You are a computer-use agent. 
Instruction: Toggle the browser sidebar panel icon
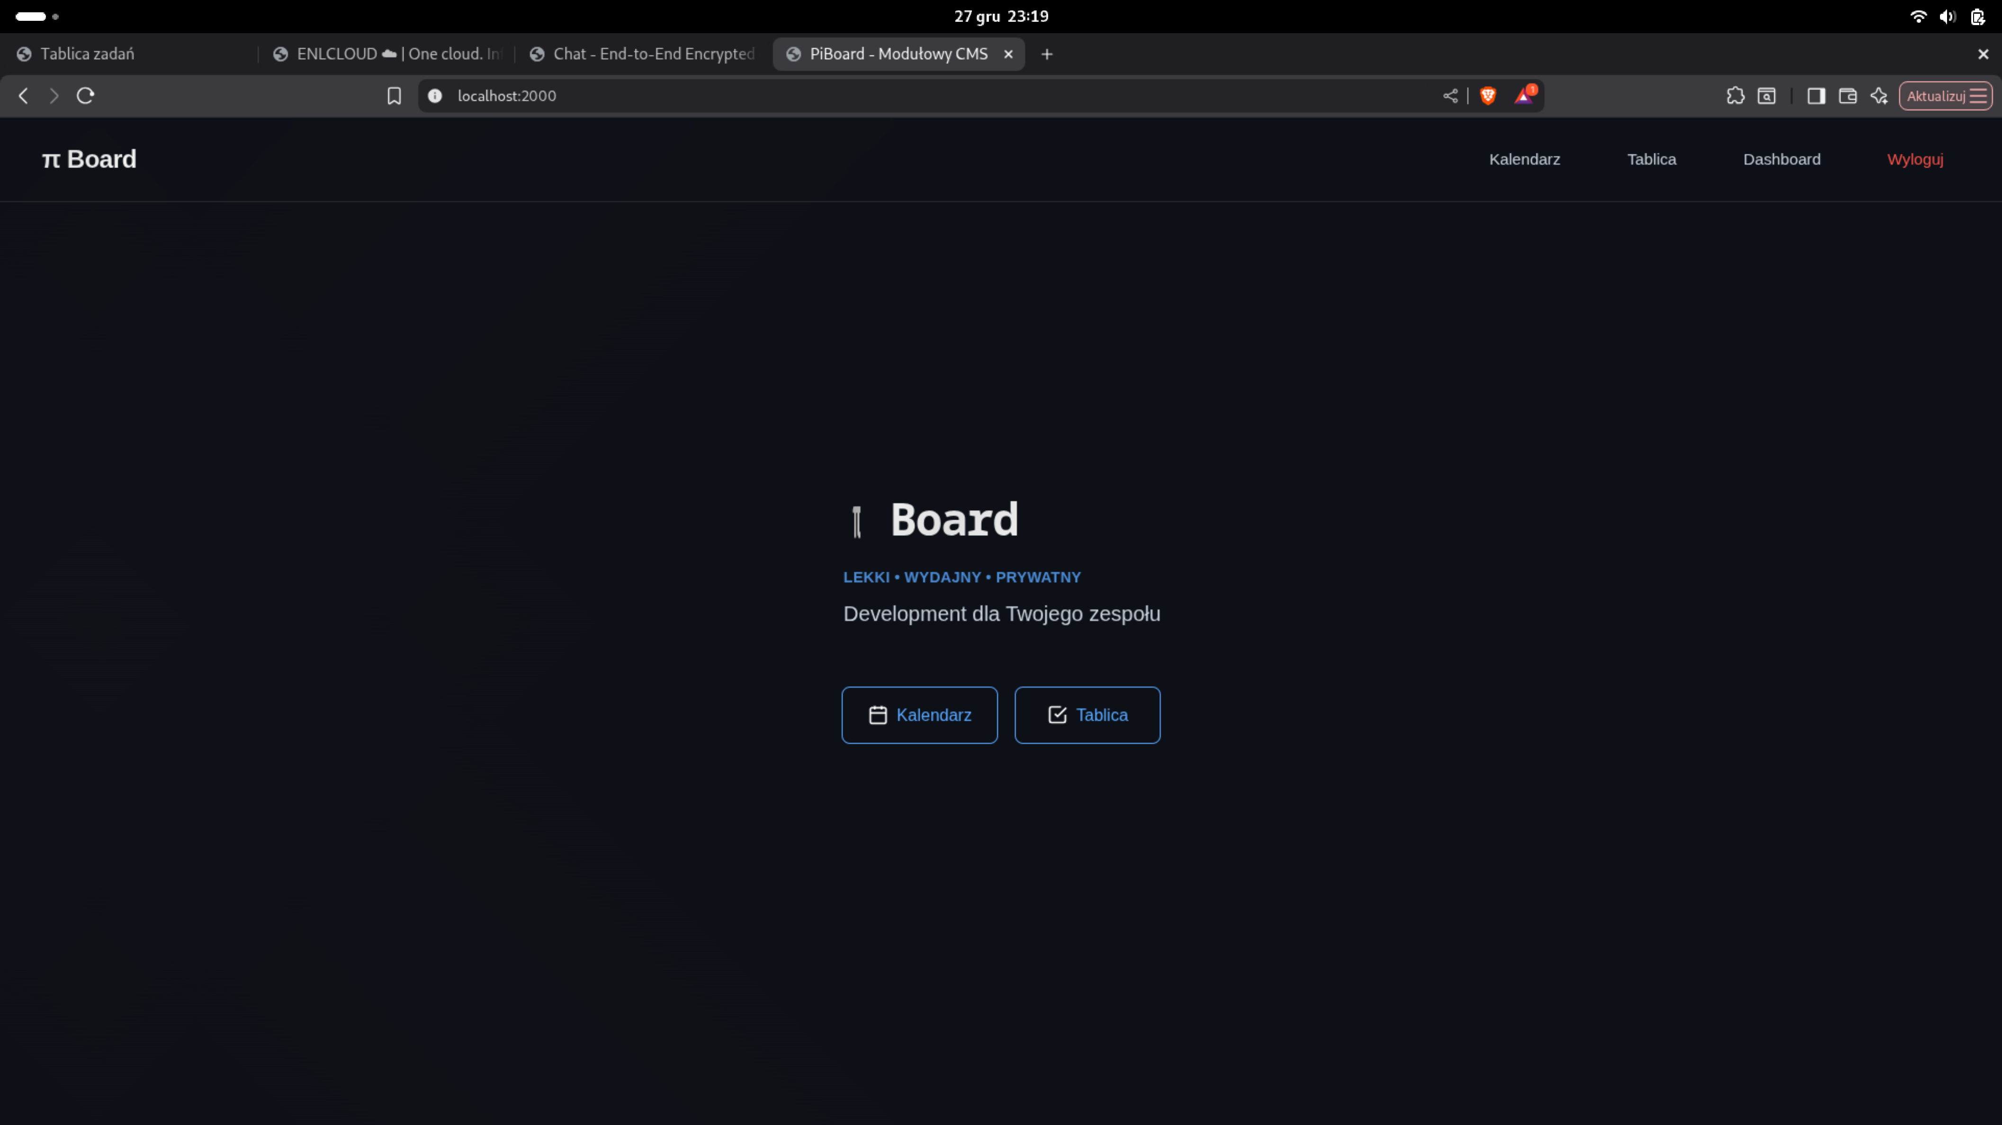(1815, 96)
